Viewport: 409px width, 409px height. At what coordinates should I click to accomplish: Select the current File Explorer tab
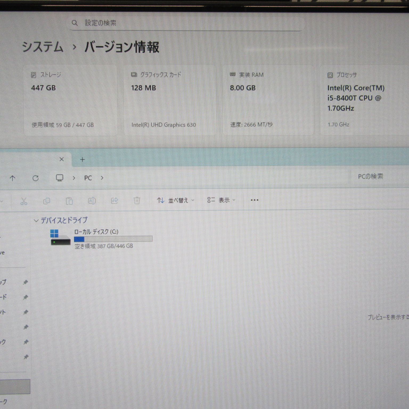(32, 159)
